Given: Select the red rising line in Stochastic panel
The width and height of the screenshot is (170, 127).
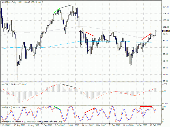Looking at the screenshot, I should pos(89,110).
